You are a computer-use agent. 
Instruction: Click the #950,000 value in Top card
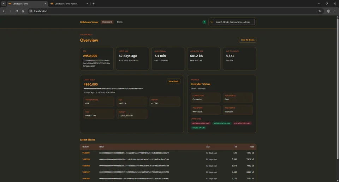click(90, 56)
